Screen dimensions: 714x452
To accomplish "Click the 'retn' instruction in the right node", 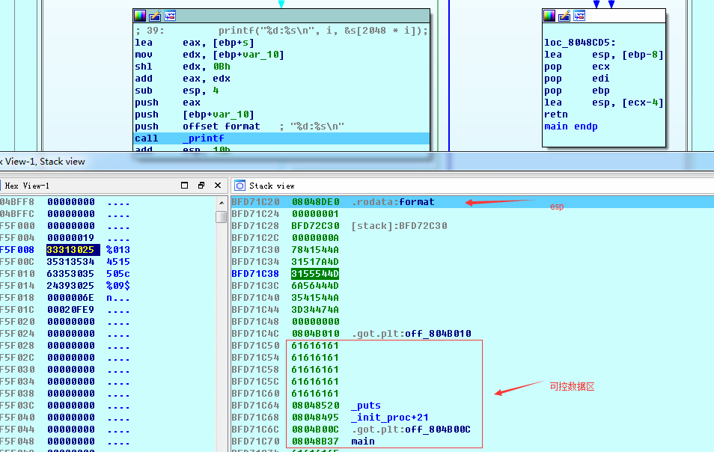I will pos(556,114).
